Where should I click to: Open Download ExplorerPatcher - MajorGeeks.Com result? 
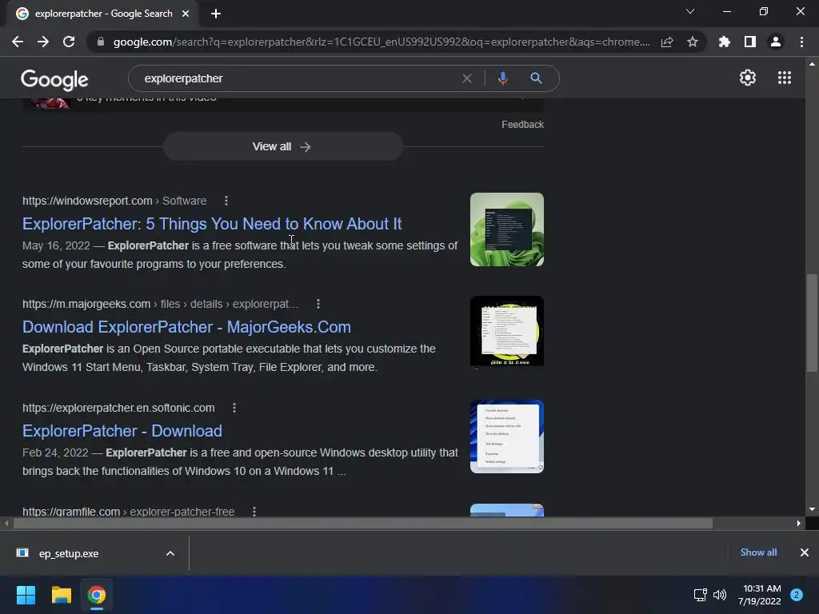click(186, 327)
